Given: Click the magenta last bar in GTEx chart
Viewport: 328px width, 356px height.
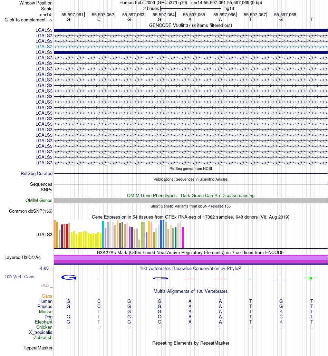Looking at the screenshot, I should 183,238.
